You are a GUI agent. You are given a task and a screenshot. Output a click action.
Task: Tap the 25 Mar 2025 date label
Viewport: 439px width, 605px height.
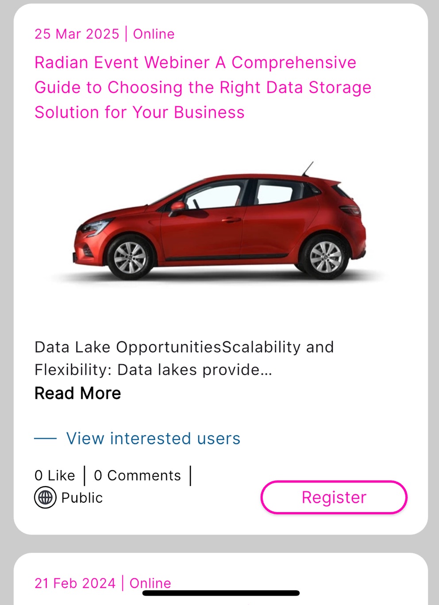pyautogui.click(x=77, y=34)
